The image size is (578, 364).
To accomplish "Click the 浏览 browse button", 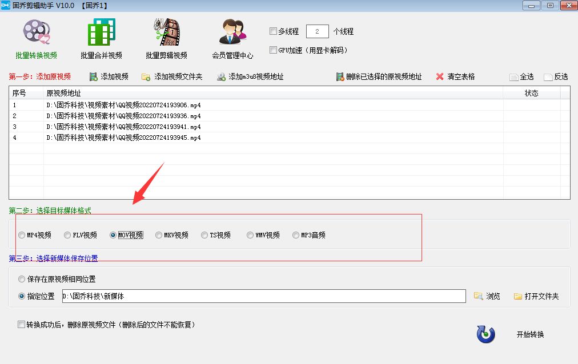I will (x=487, y=296).
